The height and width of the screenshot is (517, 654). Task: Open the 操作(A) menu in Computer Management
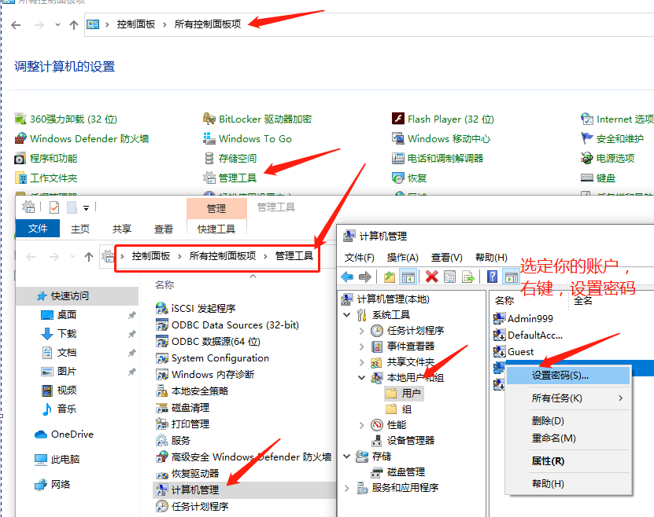[x=402, y=258]
